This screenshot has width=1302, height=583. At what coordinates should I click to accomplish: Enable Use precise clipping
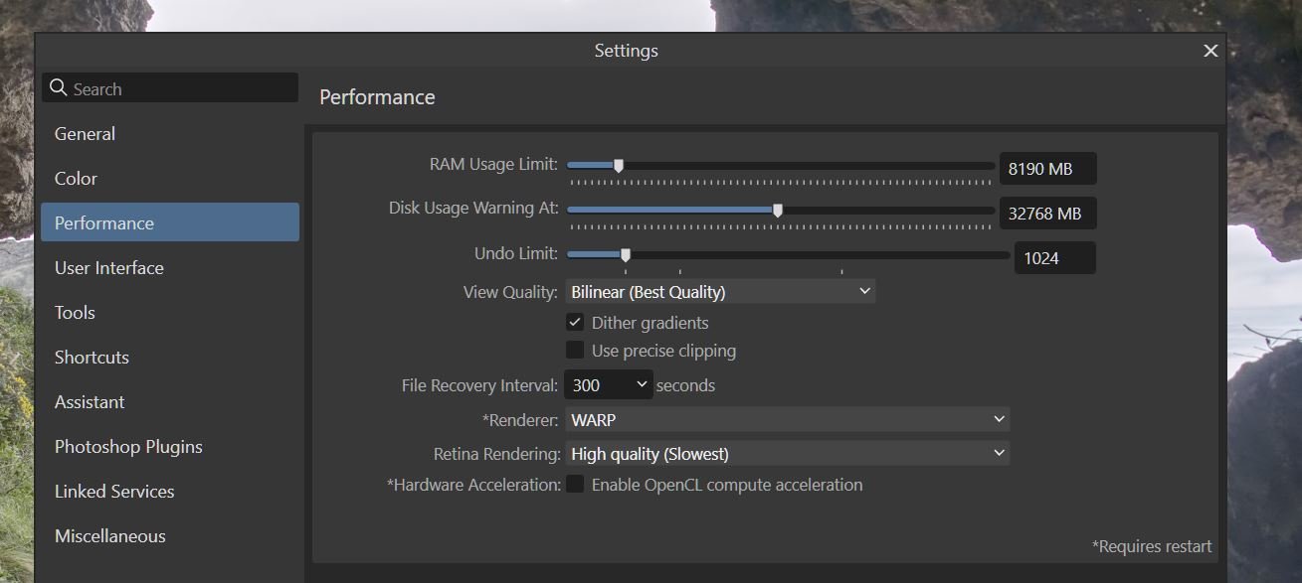pyautogui.click(x=575, y=351)
